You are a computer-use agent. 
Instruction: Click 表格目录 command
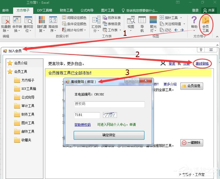tap(112, 24)
